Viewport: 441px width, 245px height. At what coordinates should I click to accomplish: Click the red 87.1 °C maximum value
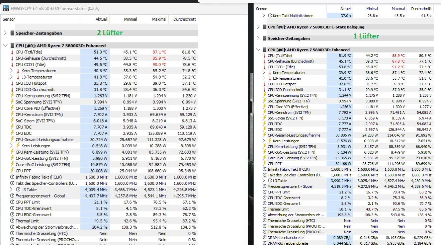(159, 52)
